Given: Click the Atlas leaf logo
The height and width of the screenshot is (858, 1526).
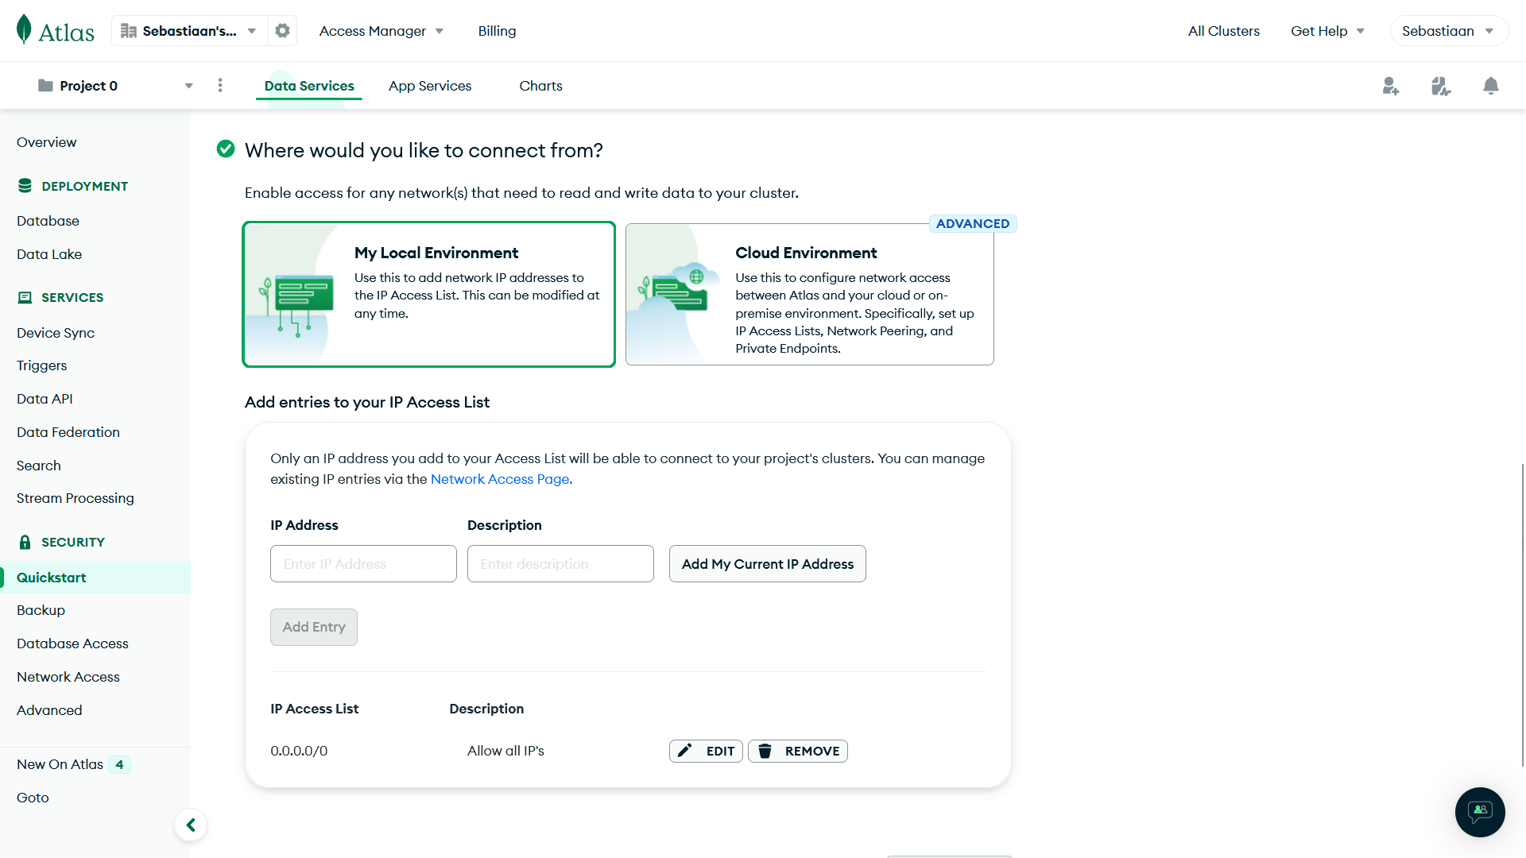Looking at the screenshot, I should tap(25, 29).
